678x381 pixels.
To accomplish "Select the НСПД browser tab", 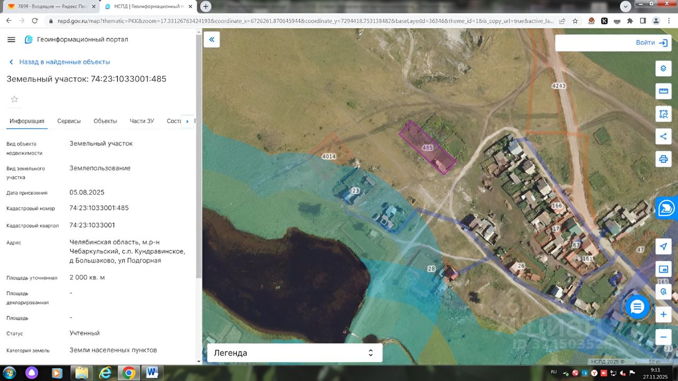I will [x=148, y=6].
